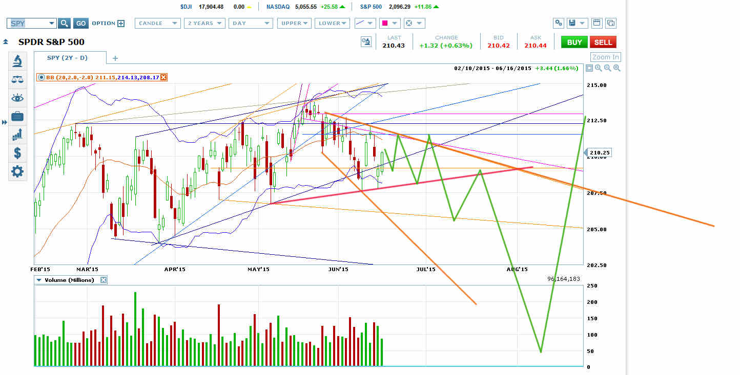Expand the double-arrow sidebar expander
The width and height of the screenshot is (740, 375).
click(x=5, y=122)
